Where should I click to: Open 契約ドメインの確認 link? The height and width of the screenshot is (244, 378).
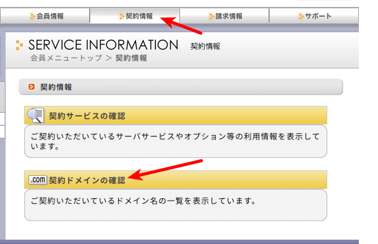pyautogui.click(x=87, y=180)
